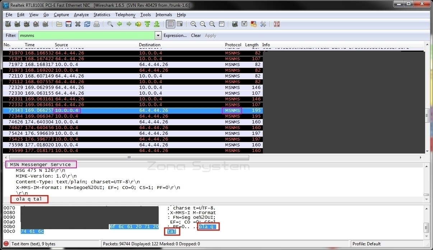Focus the msnms filter input field
Image resolution: width=433 pixels, height=250 pixels.
coord(87,36)
